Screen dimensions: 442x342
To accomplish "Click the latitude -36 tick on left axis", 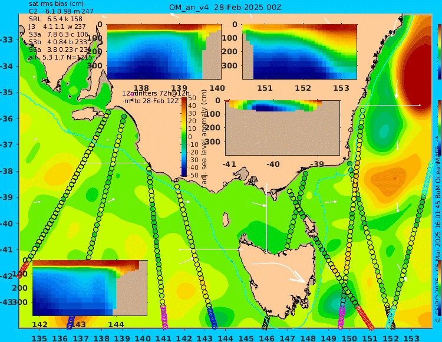I will tap(6, 119).
